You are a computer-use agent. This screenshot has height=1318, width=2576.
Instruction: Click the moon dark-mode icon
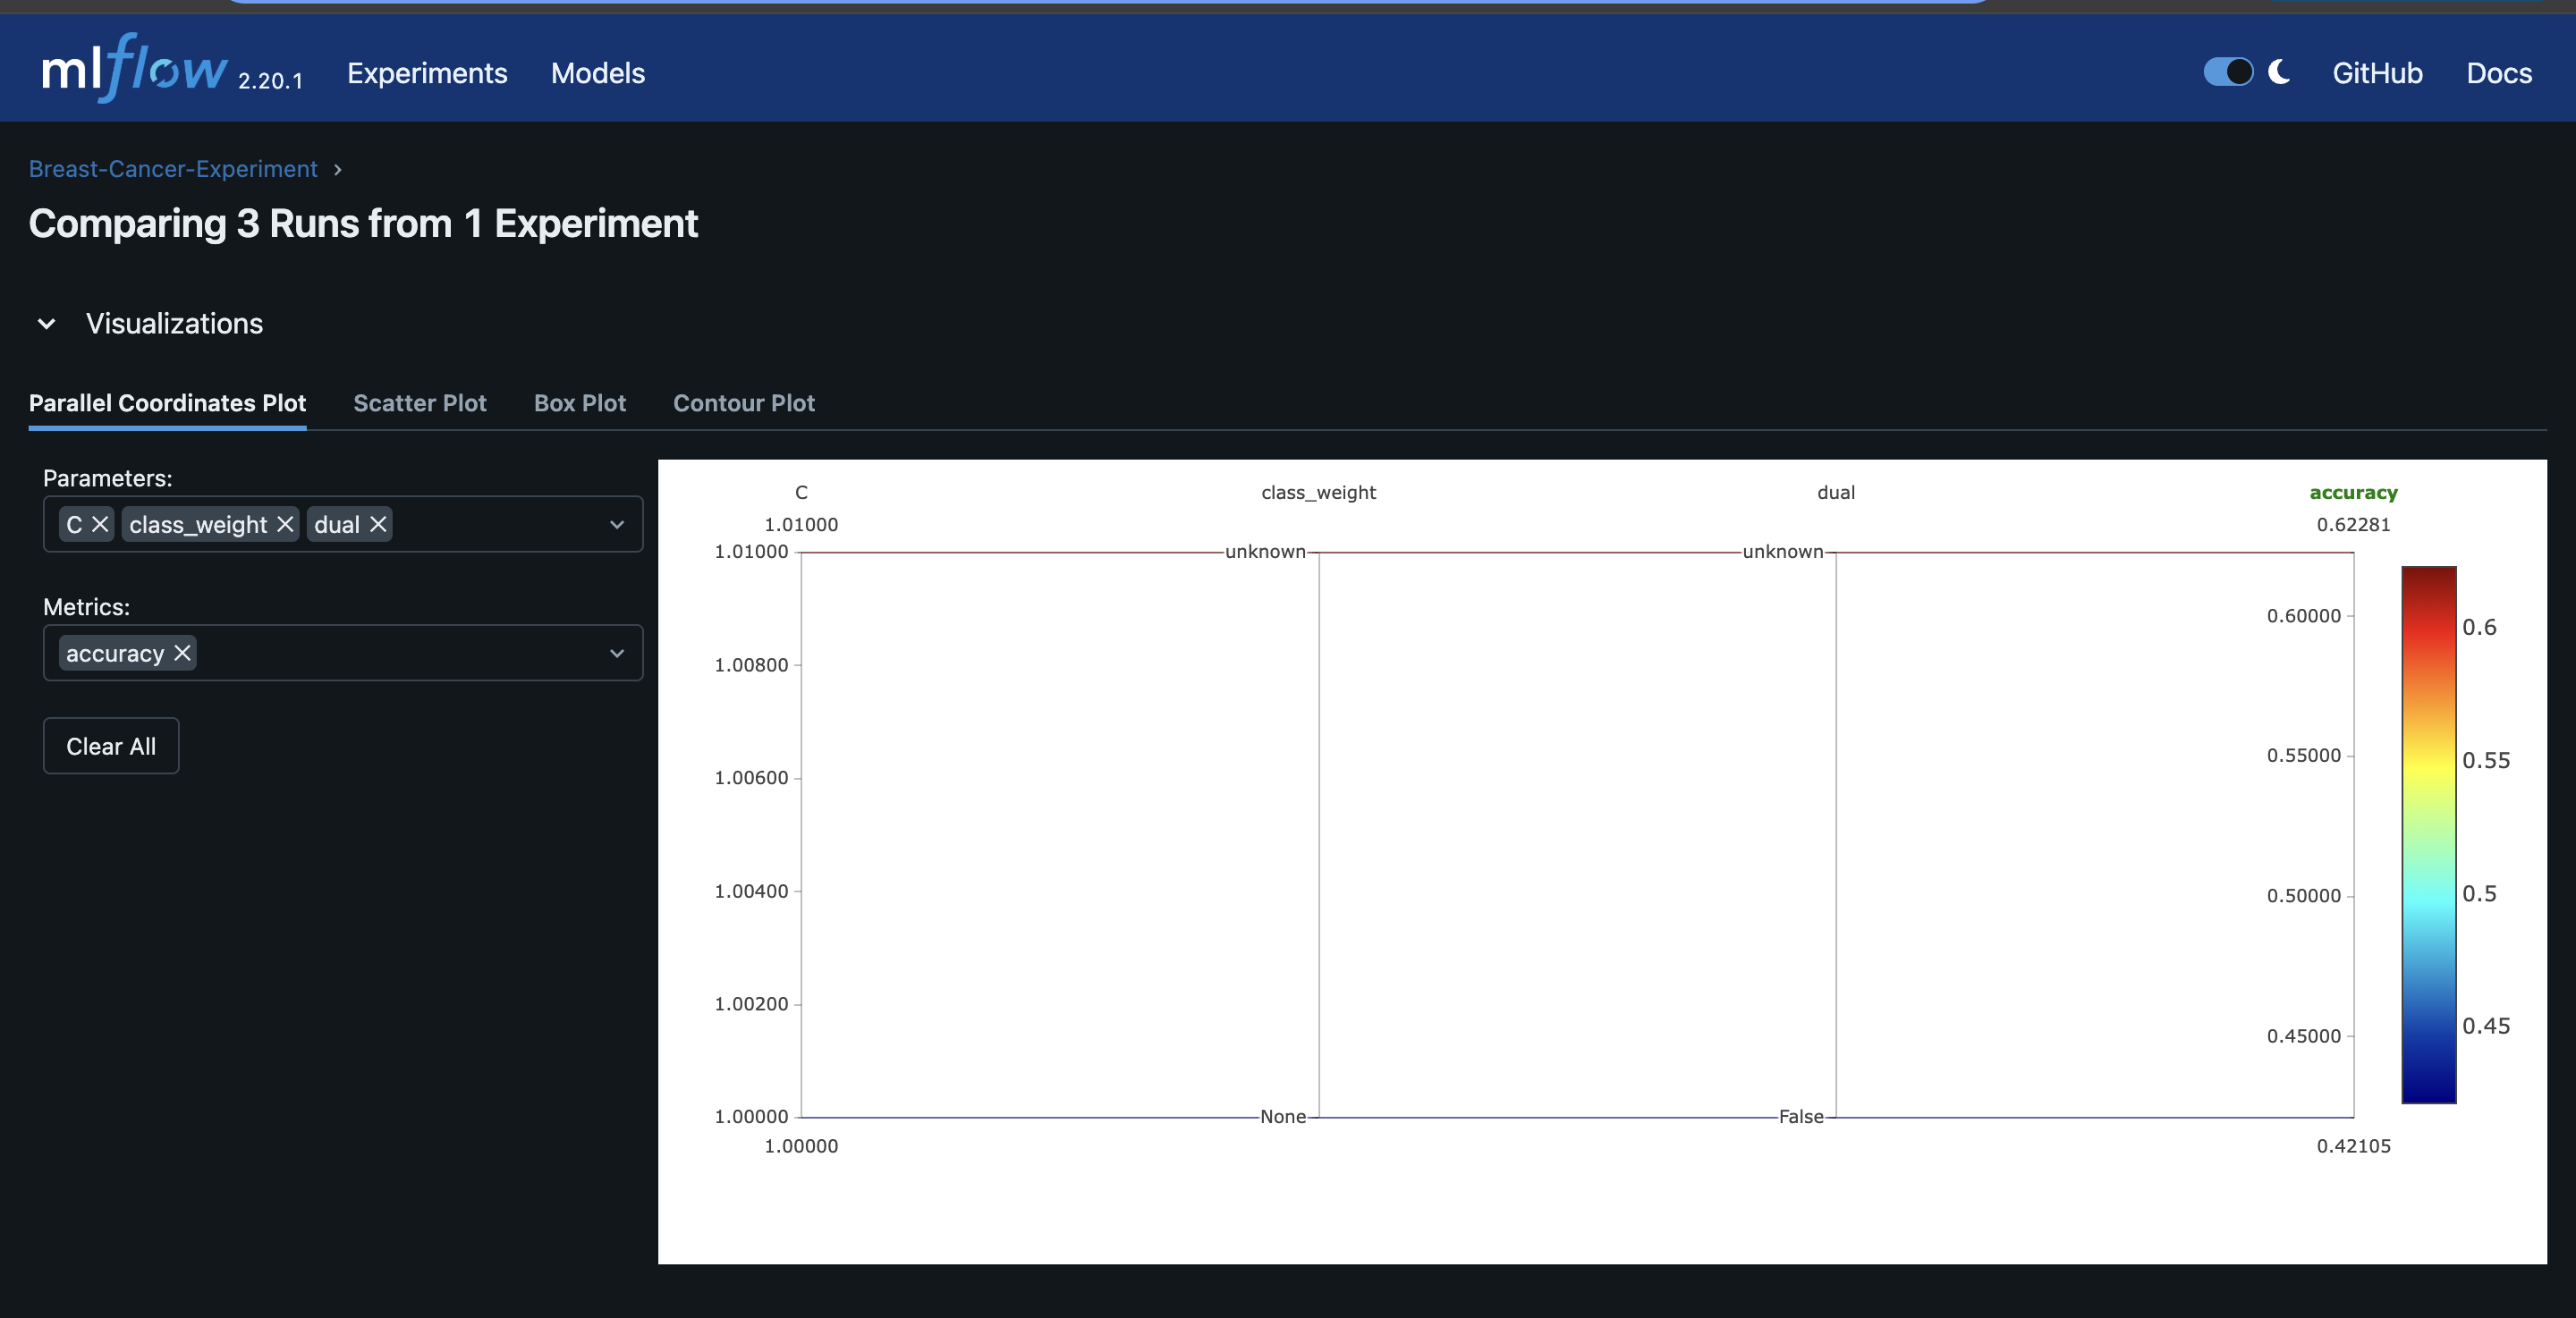[x=2279, y=72]
